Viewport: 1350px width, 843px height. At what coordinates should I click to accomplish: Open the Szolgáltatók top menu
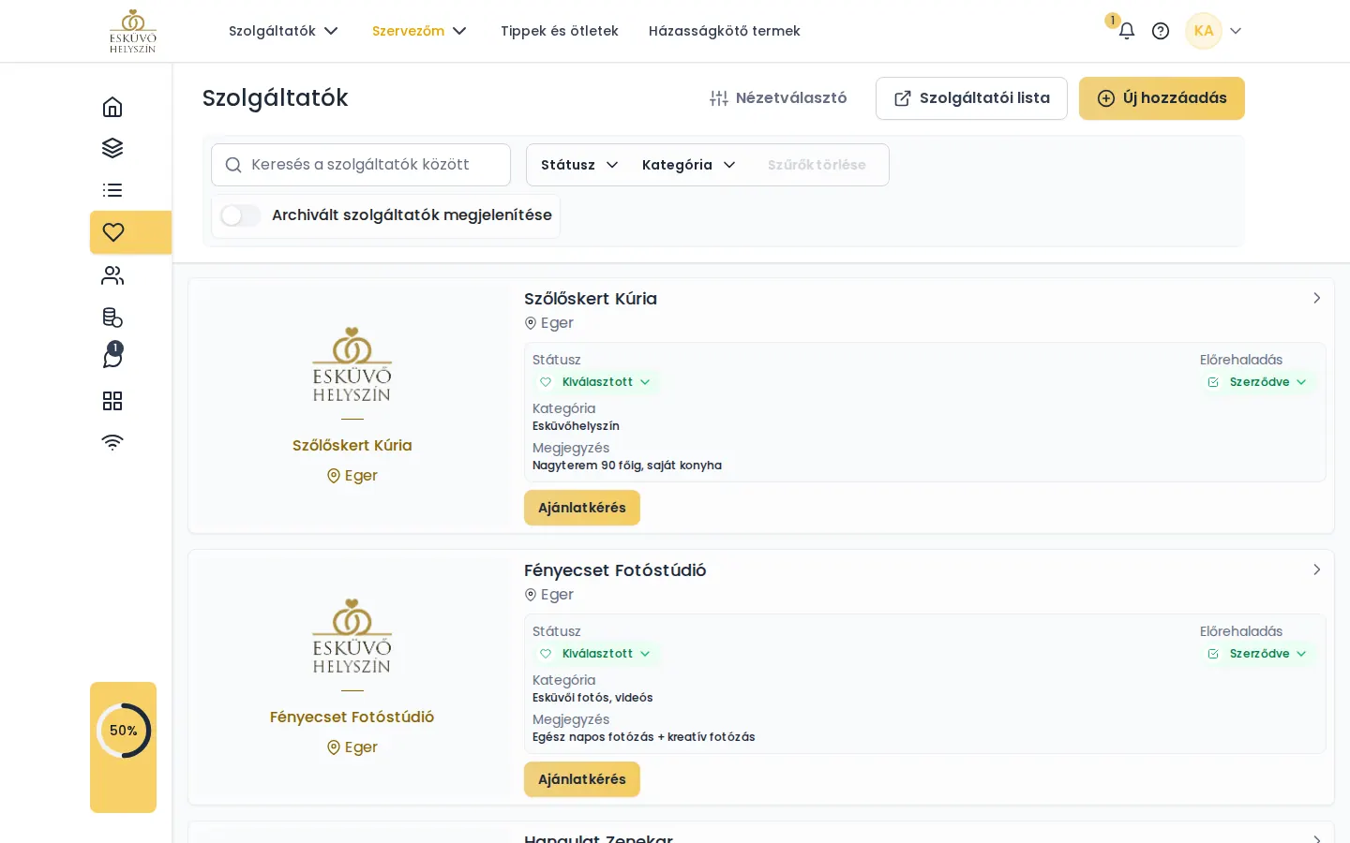coord(283,31)
